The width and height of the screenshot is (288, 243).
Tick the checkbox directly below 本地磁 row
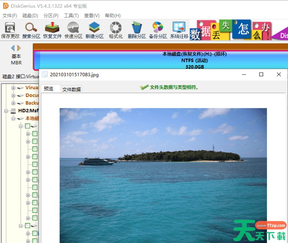tap(27, 126)
